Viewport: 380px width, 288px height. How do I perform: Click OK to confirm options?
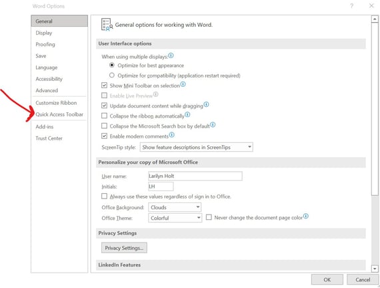pyautogui.click(x=327, y=280)
